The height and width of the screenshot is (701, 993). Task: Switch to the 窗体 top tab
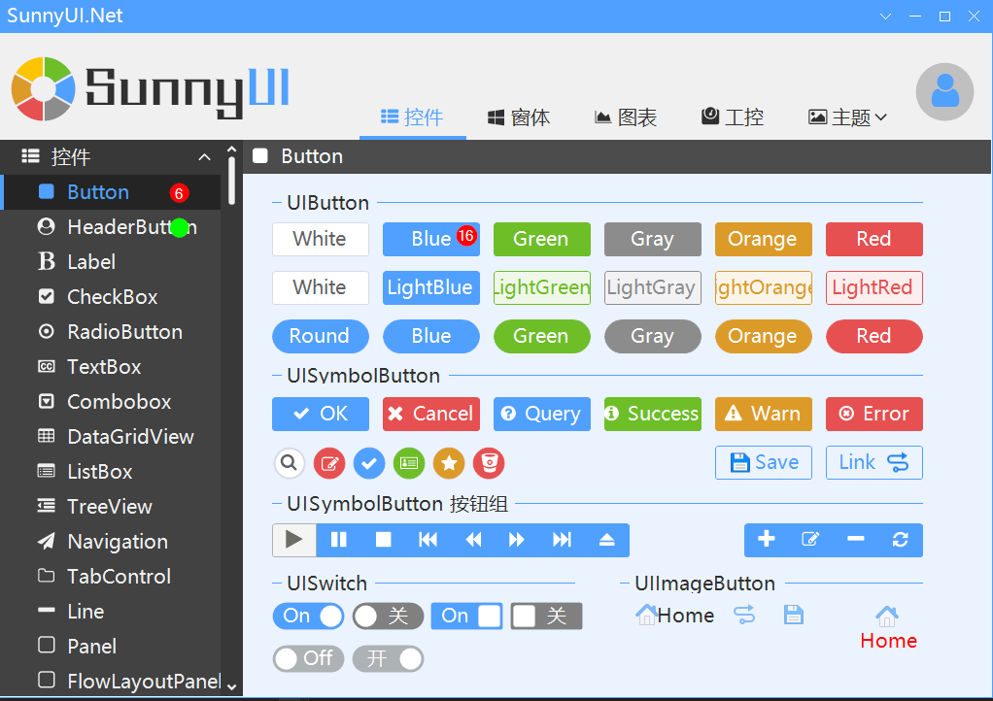click(x=519, y=117)
